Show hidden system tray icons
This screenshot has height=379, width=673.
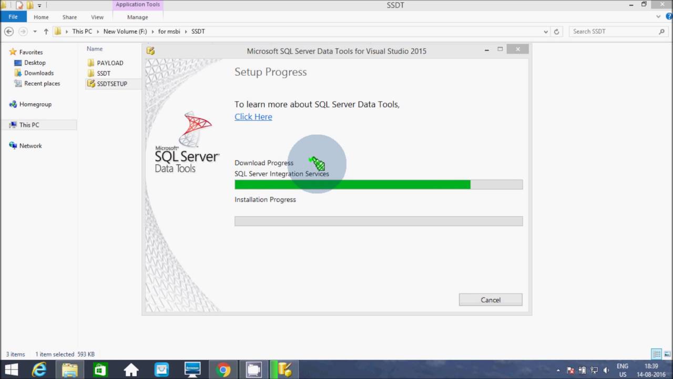[x=557, y=370]
